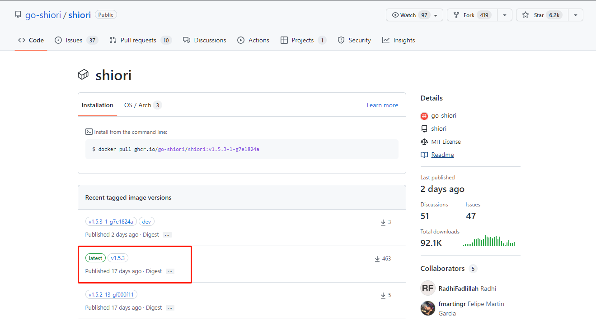Open go-shiori organization in Details
This screenshot has height=320, width=596.
(444, 115)
